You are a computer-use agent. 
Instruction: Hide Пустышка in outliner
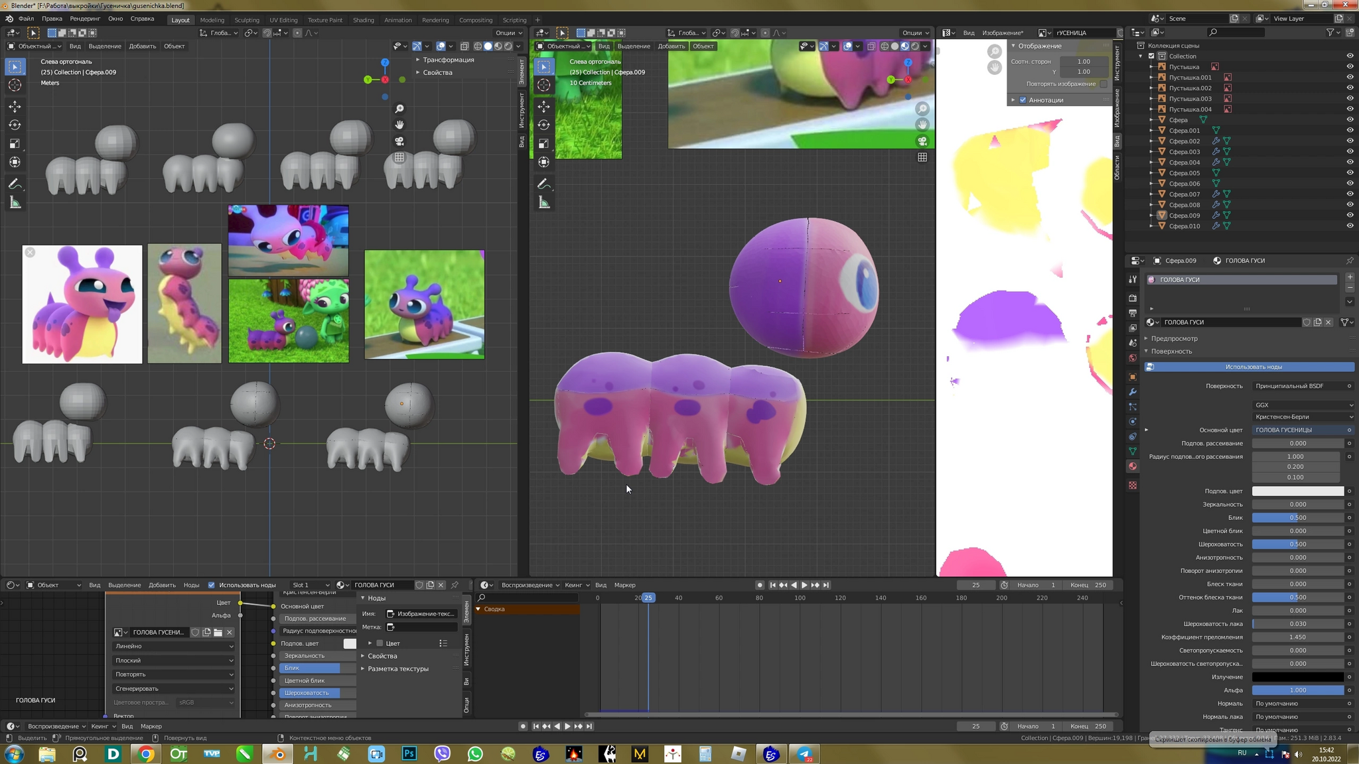click(x=1350, y=67)
